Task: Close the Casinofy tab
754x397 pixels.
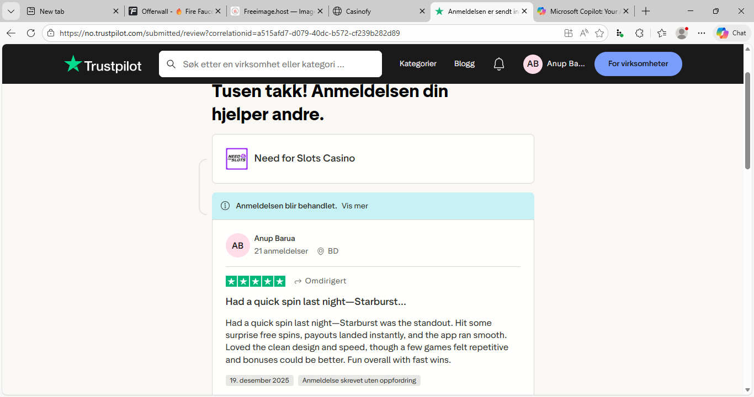Action: (x=422, y=11)
